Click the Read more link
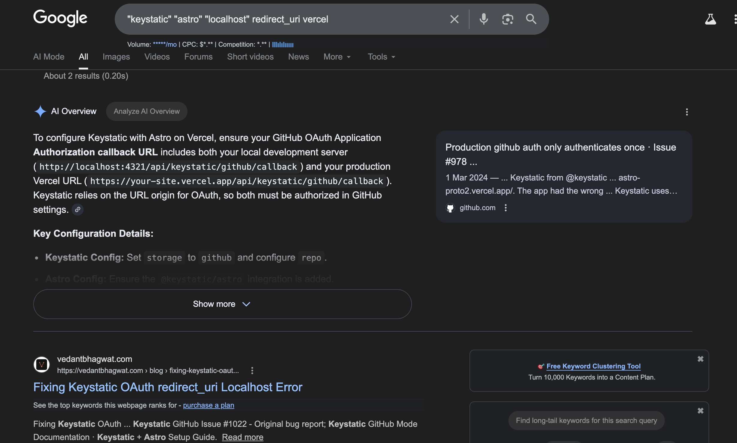The height and width of the screenshot is (443, 737). [243, 437]
